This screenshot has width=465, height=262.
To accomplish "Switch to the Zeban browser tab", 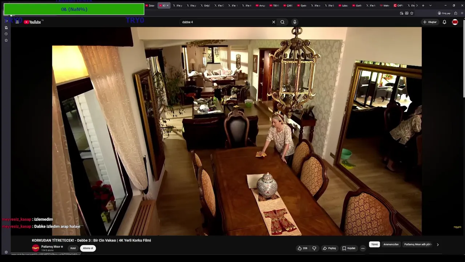I will coord(150,5).
